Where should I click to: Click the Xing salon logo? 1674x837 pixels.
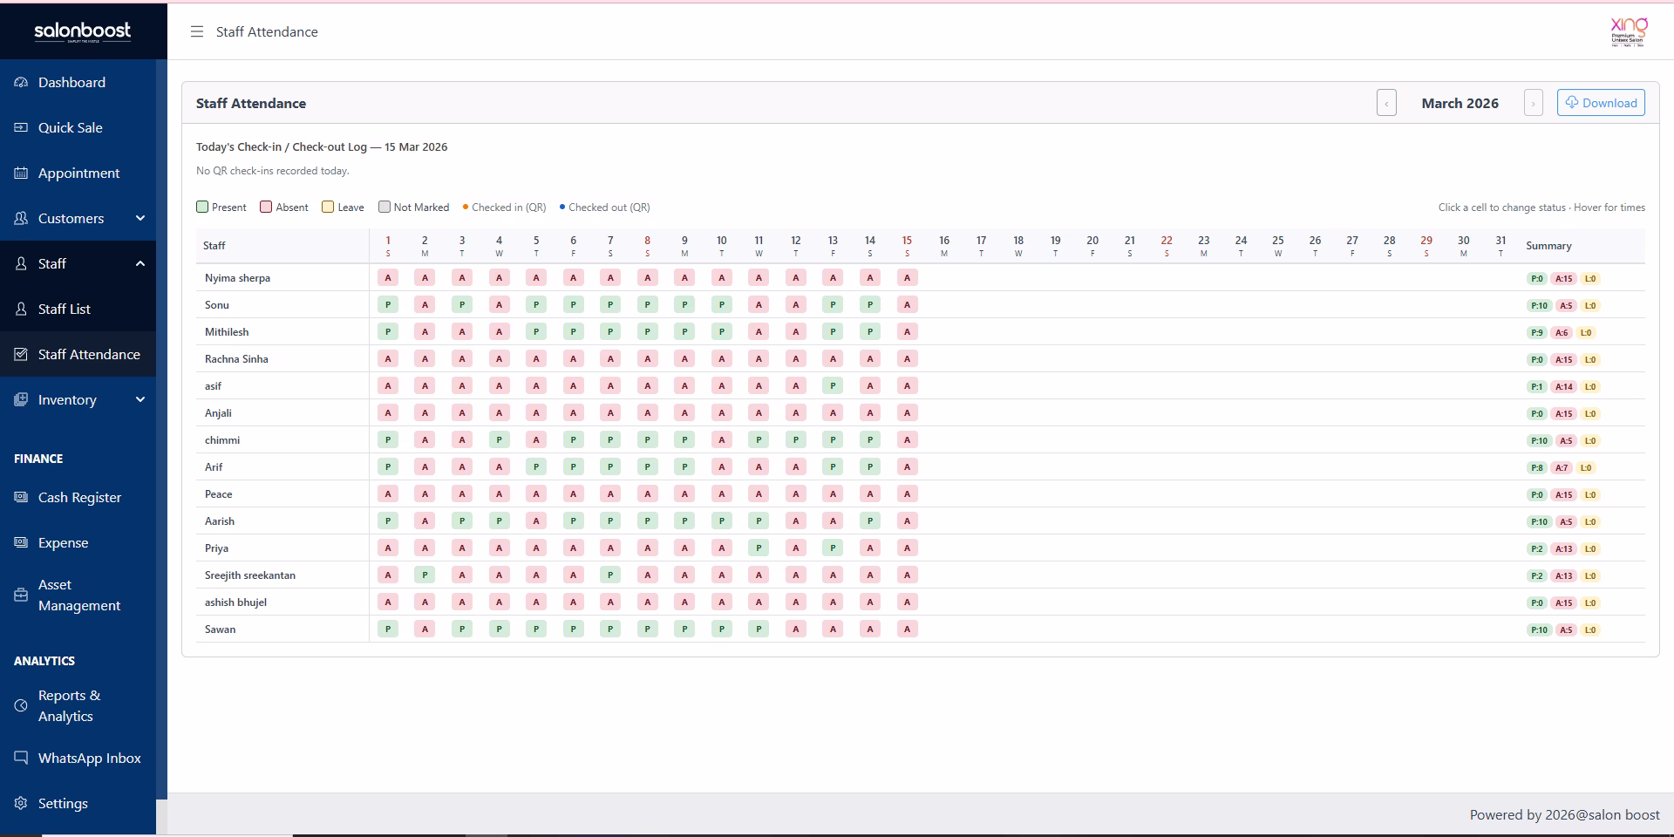point(1629,31)
